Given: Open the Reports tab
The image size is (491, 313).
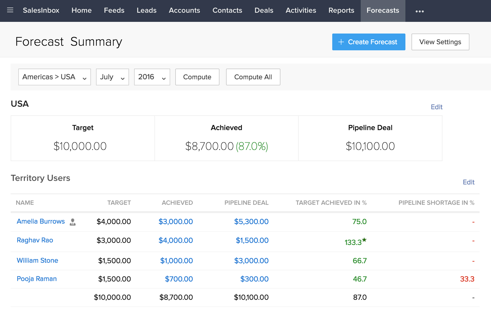Looking at the screenshot, I should tap(341, 10).
